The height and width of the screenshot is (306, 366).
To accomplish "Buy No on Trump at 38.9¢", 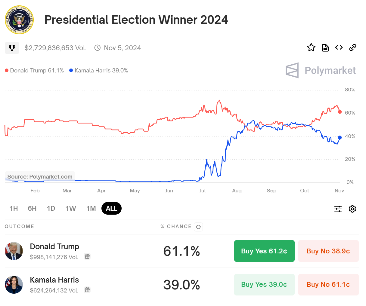I will (x=328, y=251).
